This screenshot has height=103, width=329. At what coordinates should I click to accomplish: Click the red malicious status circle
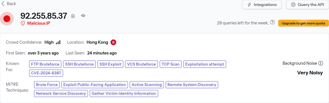point(7,19)
